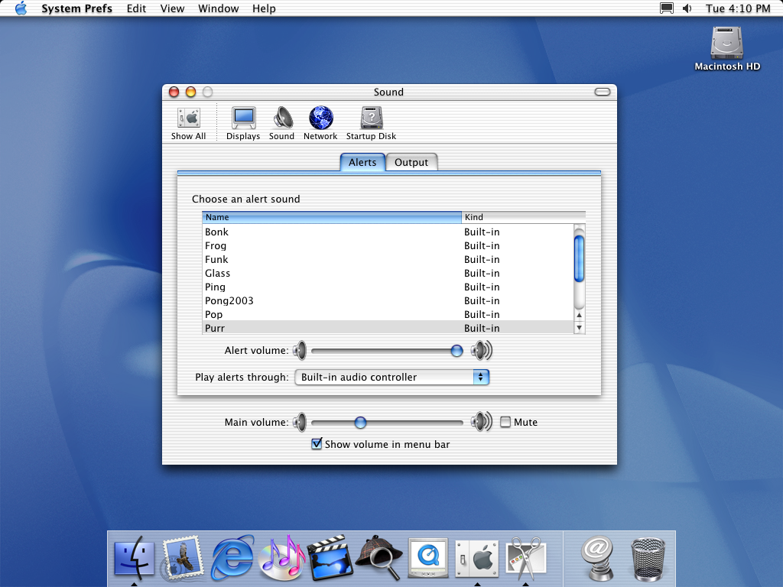Screen dimensions: 783x587
Task: Select the Glass alert sound
Action: click(218, 273)
